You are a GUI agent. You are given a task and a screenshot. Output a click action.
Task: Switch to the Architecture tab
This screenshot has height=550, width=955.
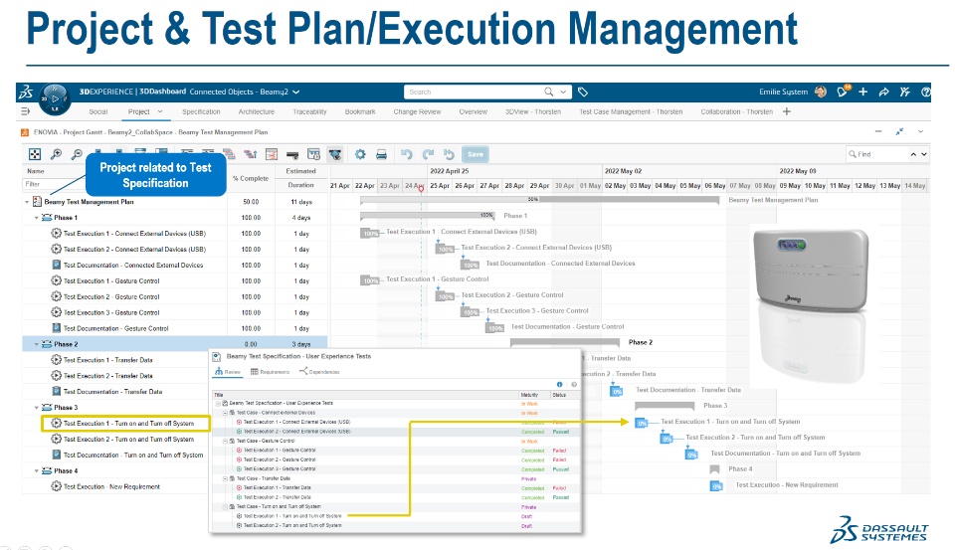click(x=257, y=111)
